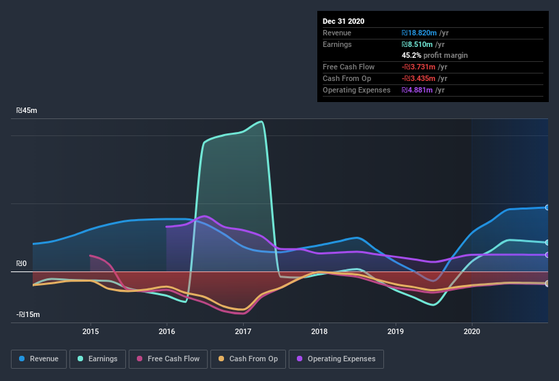Click the teal Earnings endpoint marker

547,242
